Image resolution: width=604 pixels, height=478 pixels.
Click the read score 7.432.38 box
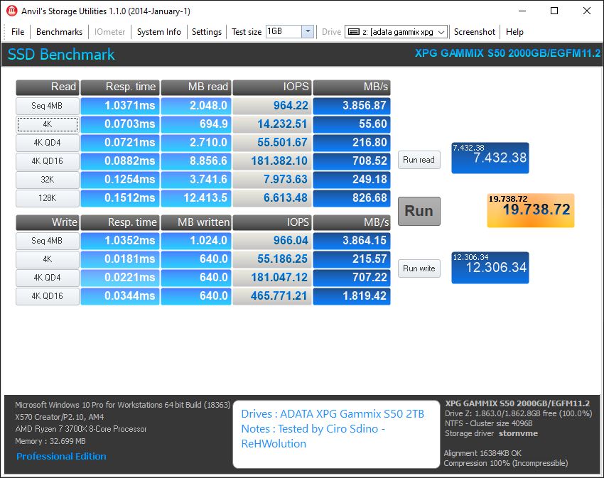pyautogui.click(x=490, y=158)
